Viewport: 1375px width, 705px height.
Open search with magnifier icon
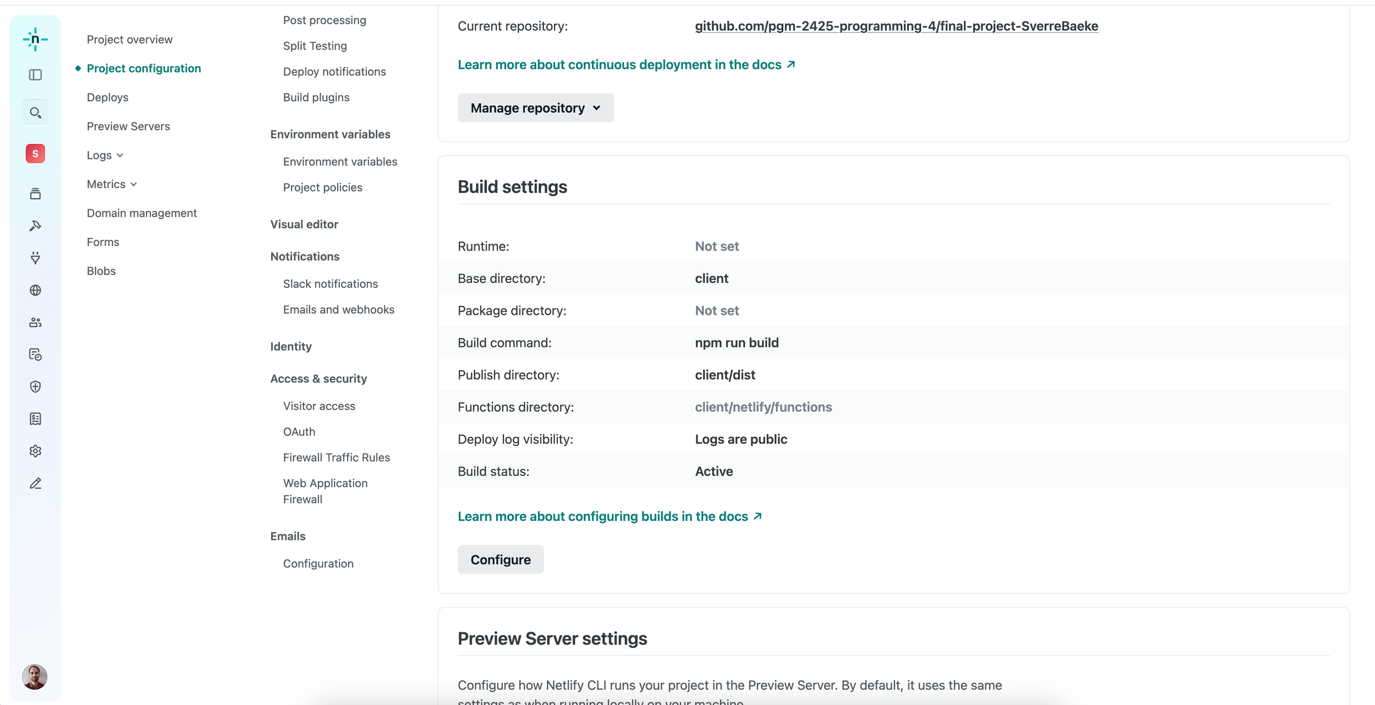(35, 113)
